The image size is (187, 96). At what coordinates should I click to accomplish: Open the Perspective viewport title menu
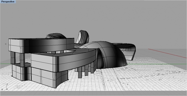click(8, 2)
